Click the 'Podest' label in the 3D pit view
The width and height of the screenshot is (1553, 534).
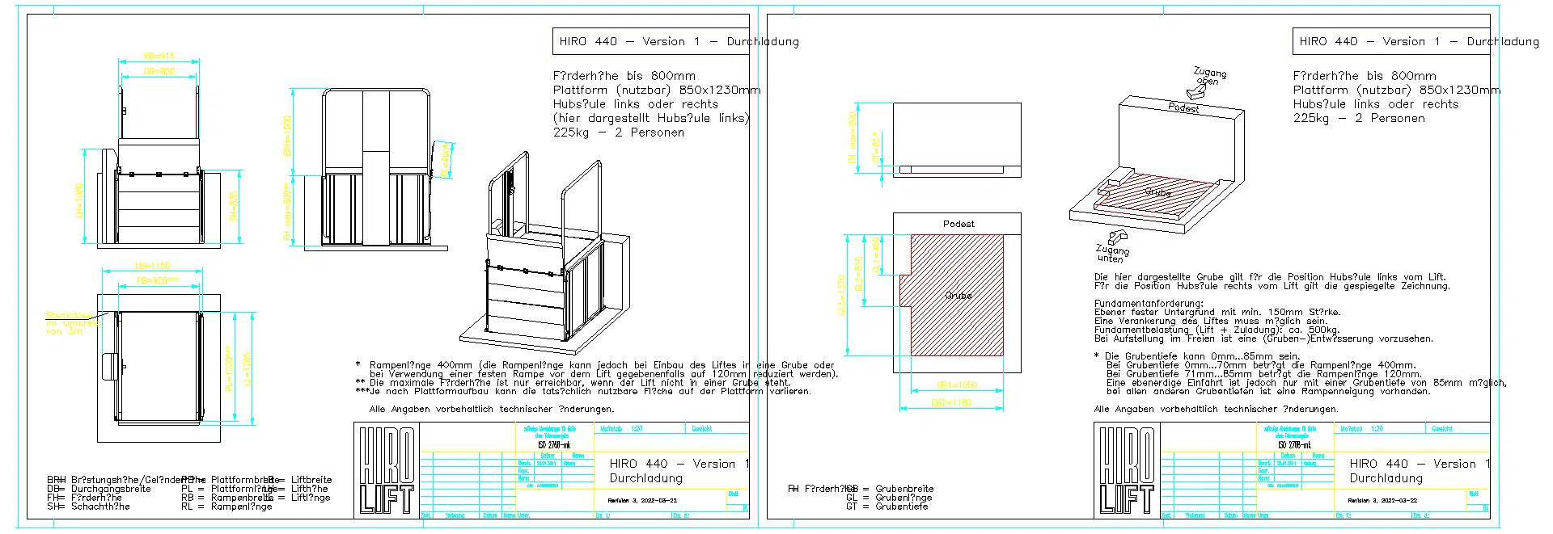click(1183, 107)
